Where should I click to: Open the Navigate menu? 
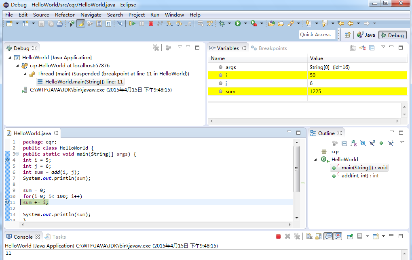pyautogui.click(x=91, y=15)
